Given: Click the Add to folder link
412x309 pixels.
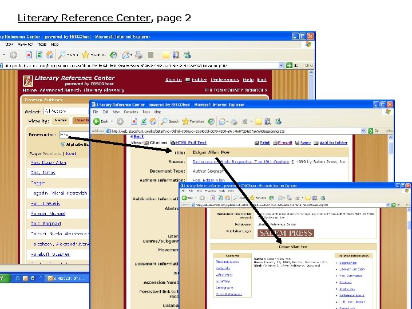Looking at the screenshot, I should coord(334,142).
